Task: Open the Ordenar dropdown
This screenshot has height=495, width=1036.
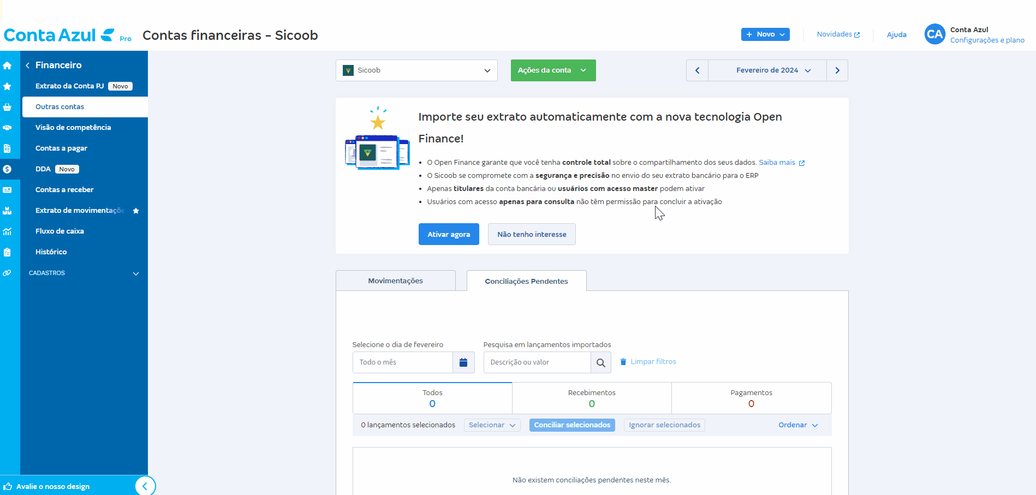Action: 798,425
